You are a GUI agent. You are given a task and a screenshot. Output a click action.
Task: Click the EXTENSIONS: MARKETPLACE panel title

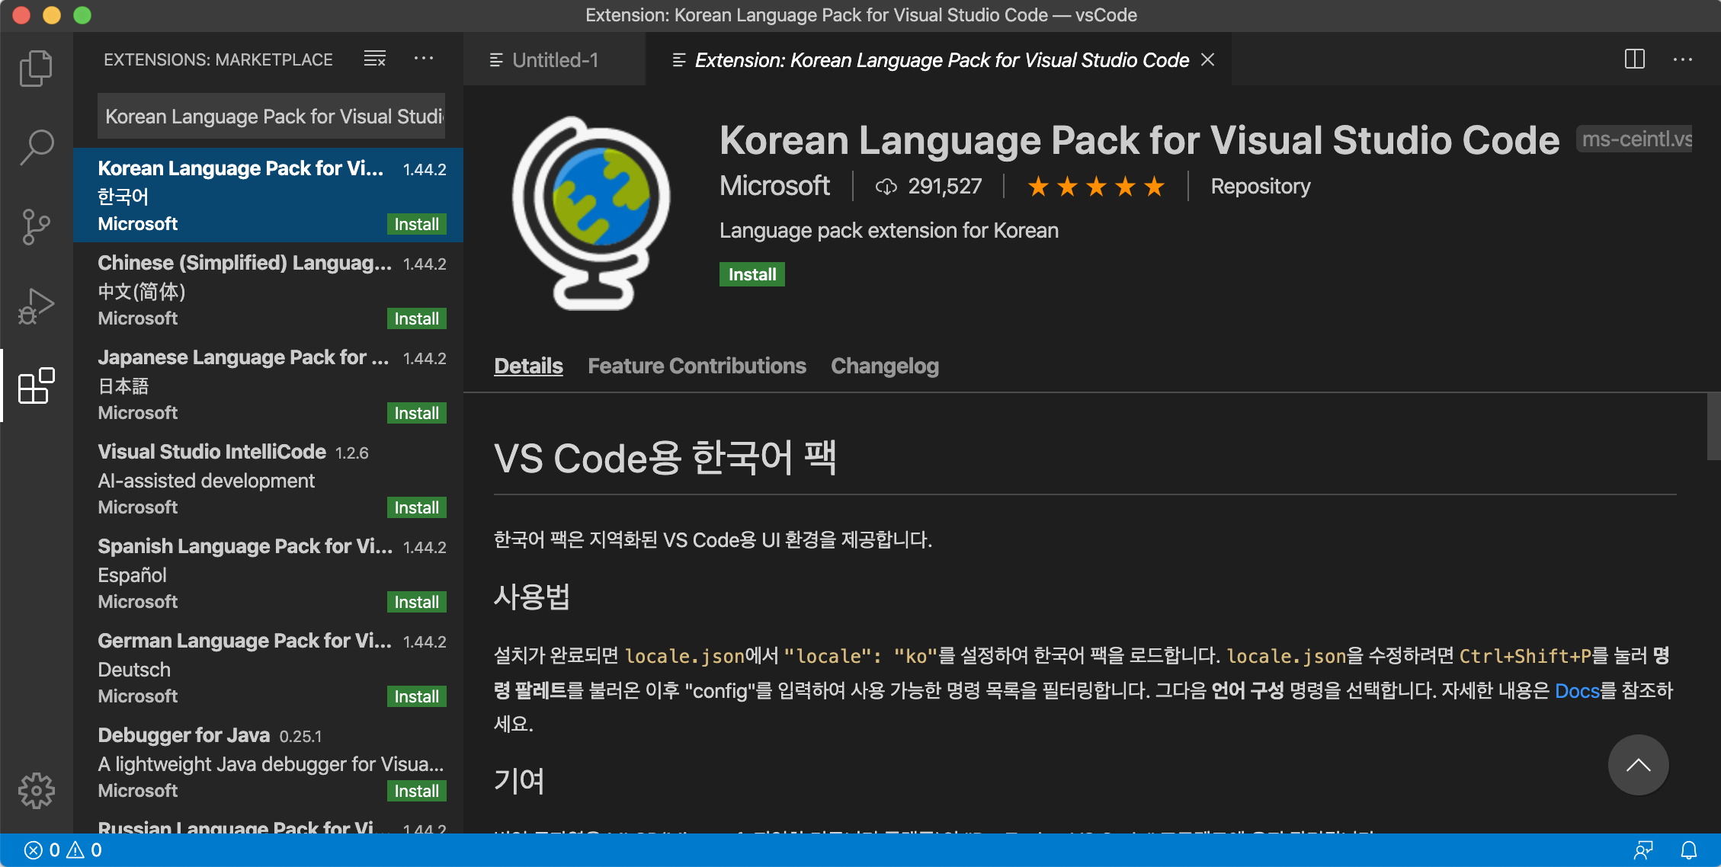(218, 59)
